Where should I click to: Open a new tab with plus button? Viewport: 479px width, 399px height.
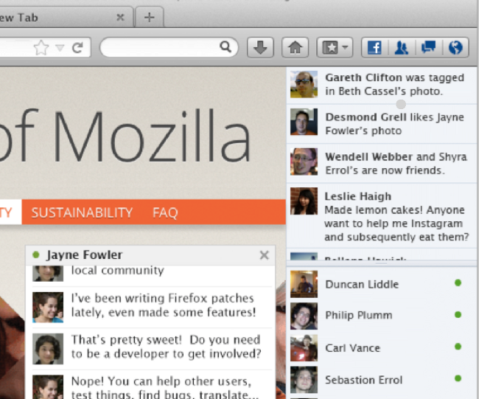coord(150,18)
